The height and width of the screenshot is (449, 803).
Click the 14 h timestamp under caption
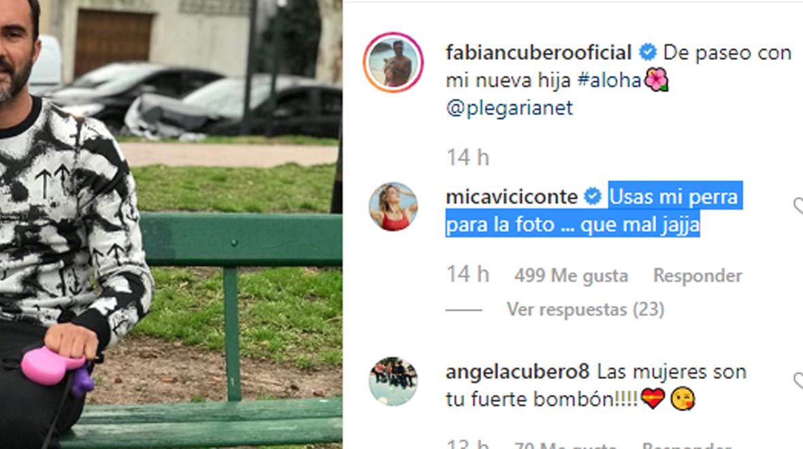click(468, 158)
